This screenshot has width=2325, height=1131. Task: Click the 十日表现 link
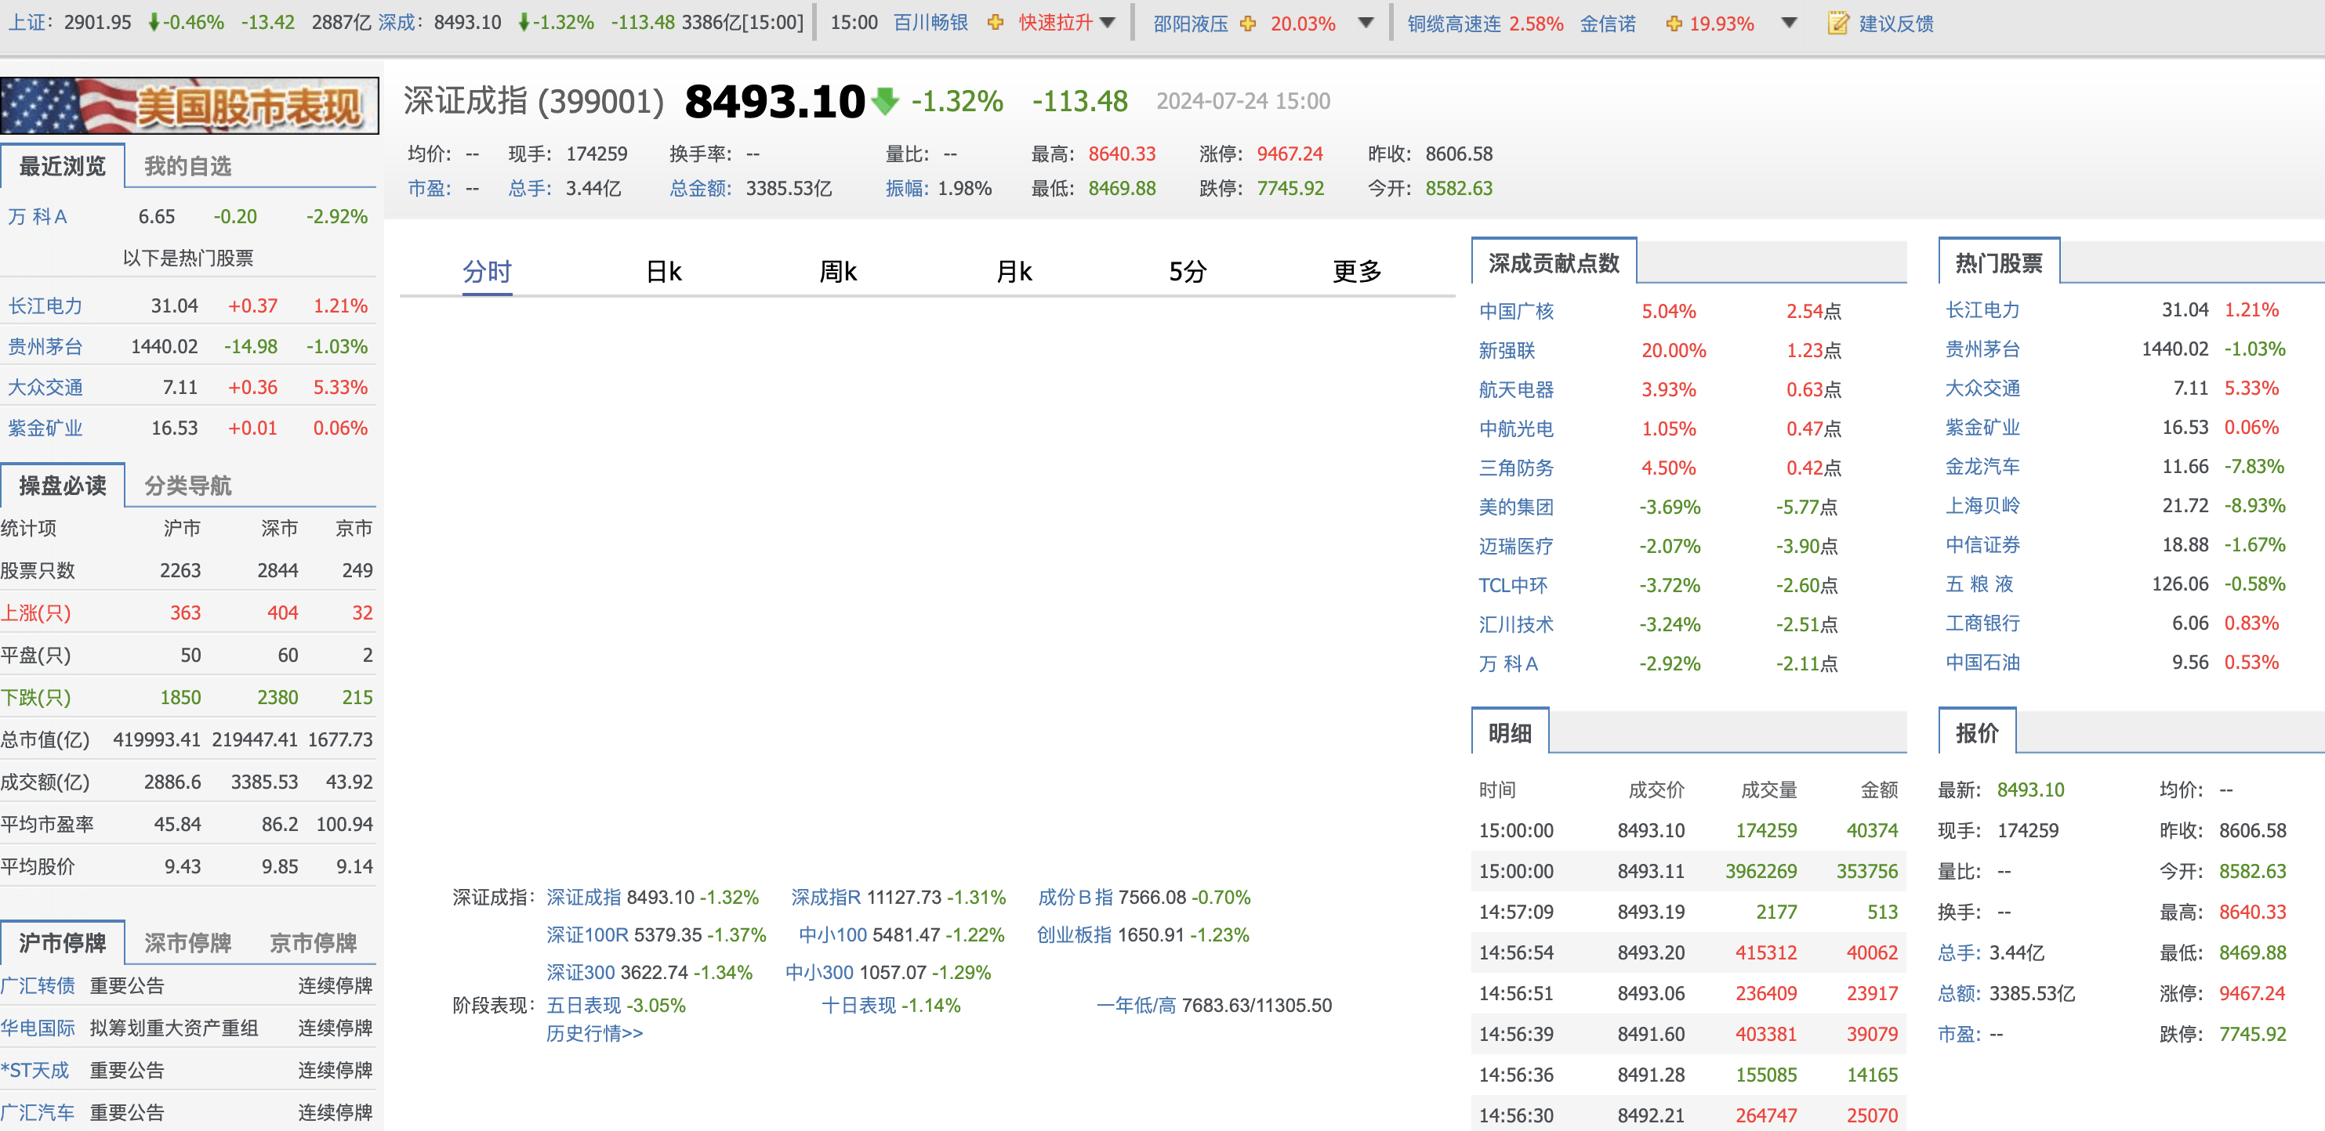[859, 1005]
